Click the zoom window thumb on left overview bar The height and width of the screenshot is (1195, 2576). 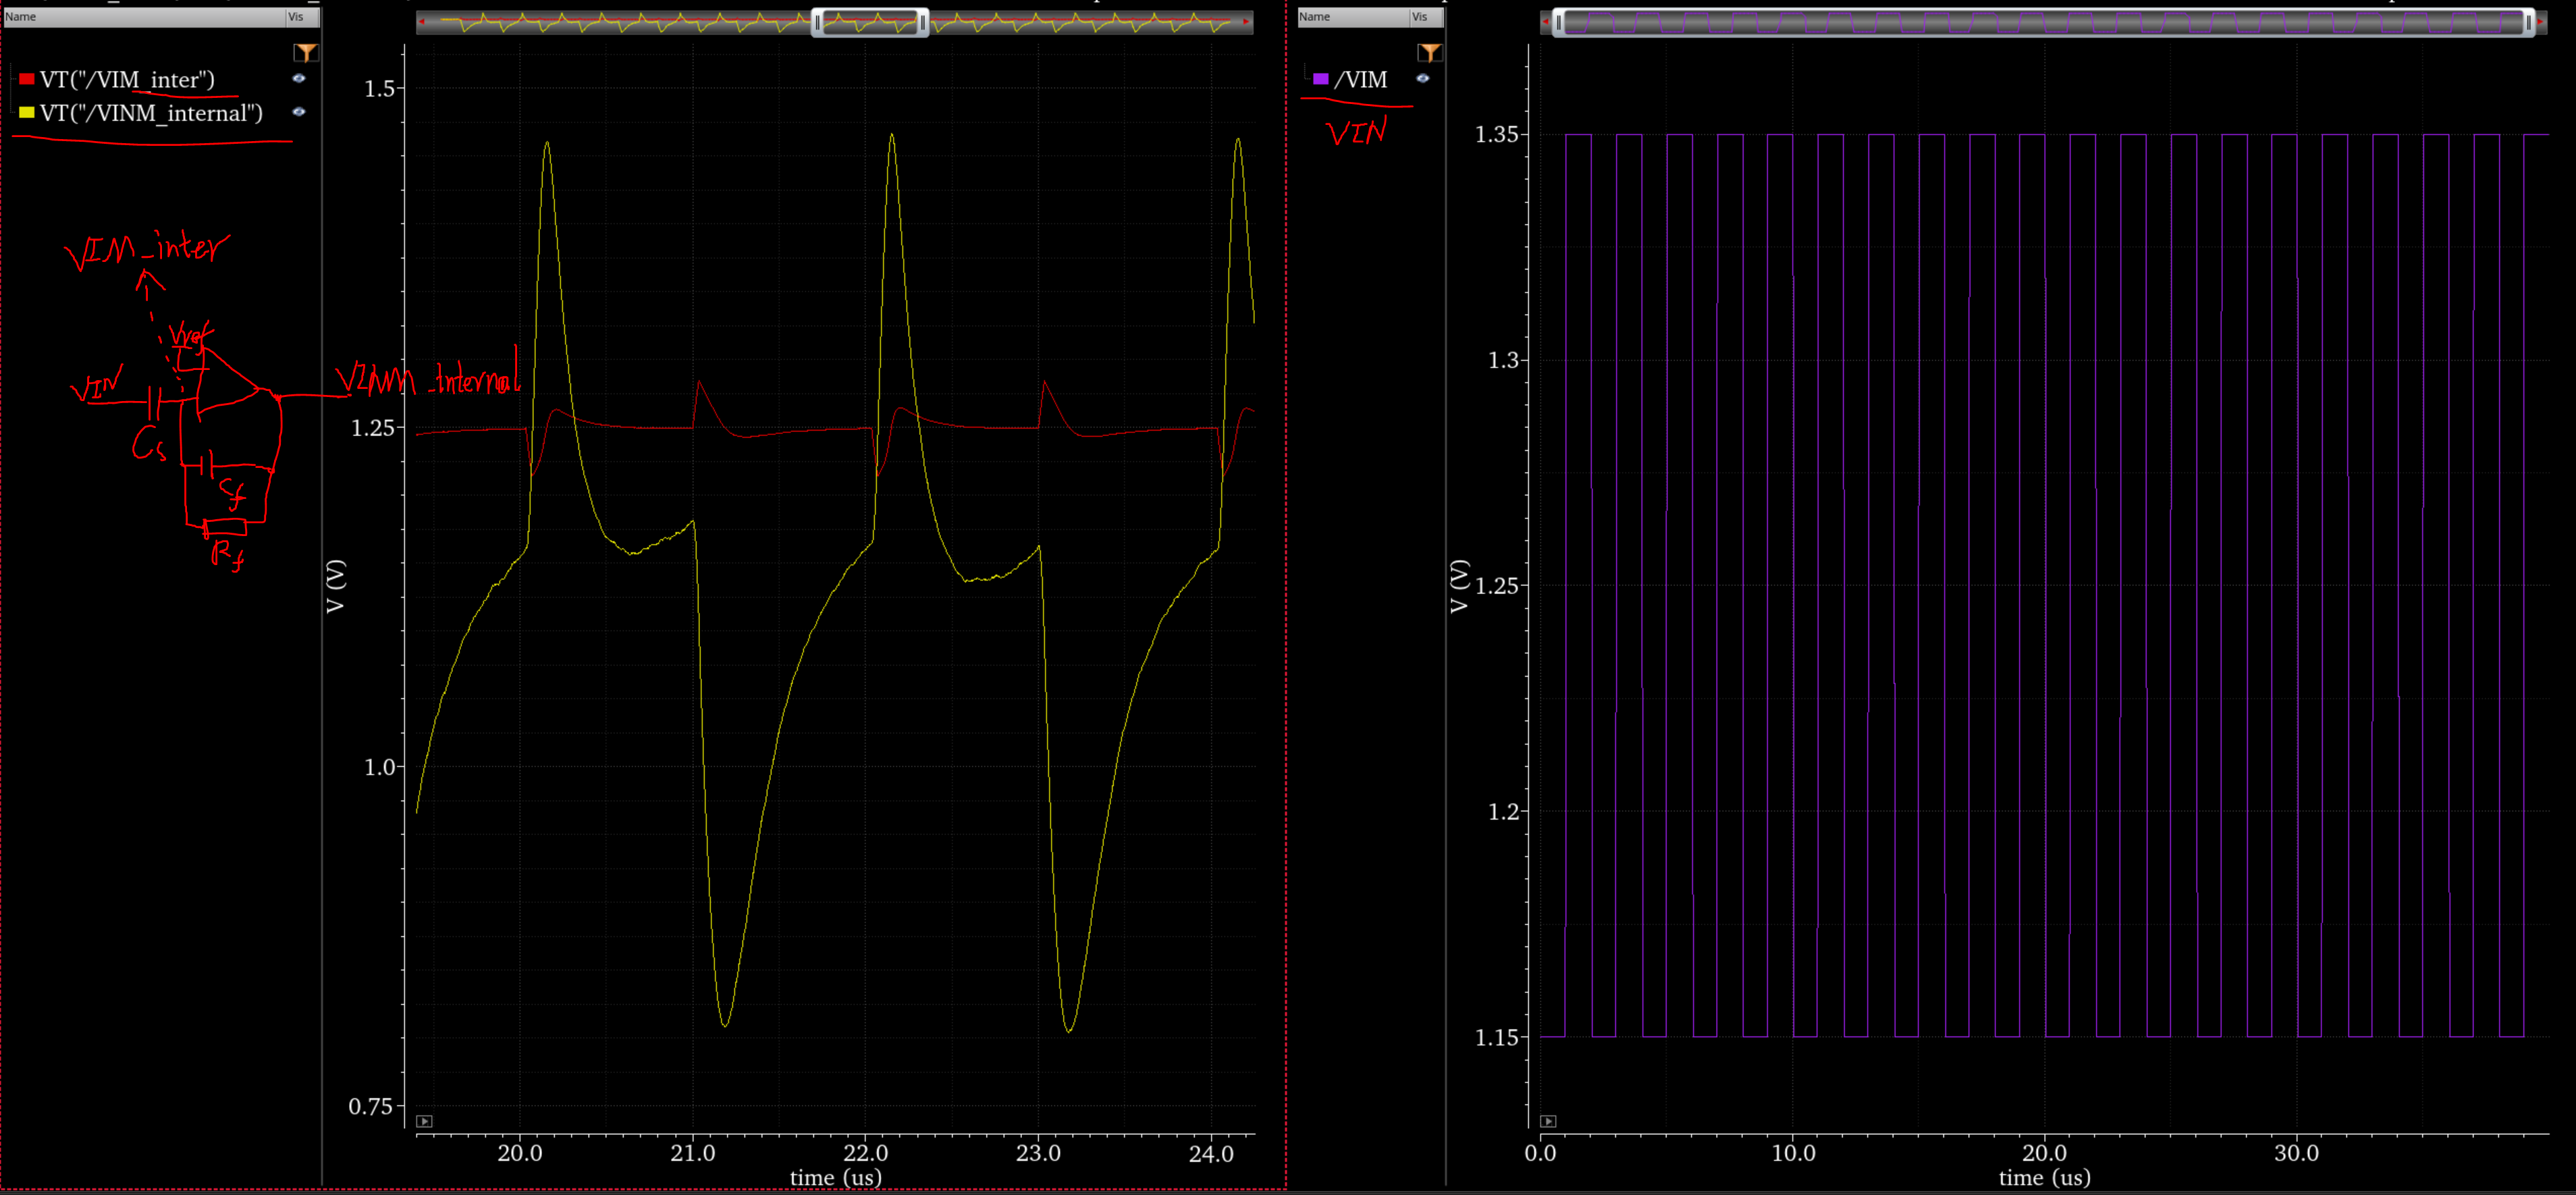tap(870, 22)
